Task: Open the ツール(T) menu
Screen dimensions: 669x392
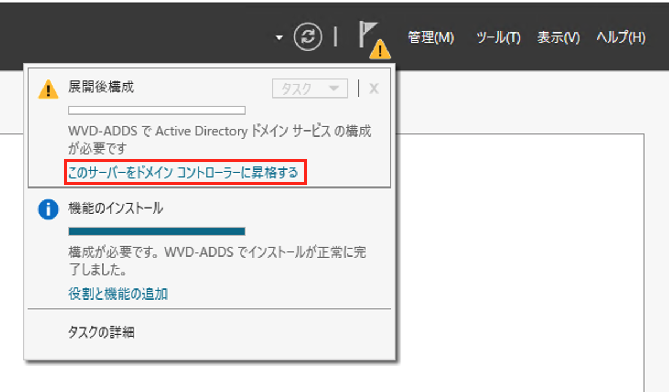Action: coord(498,37)
